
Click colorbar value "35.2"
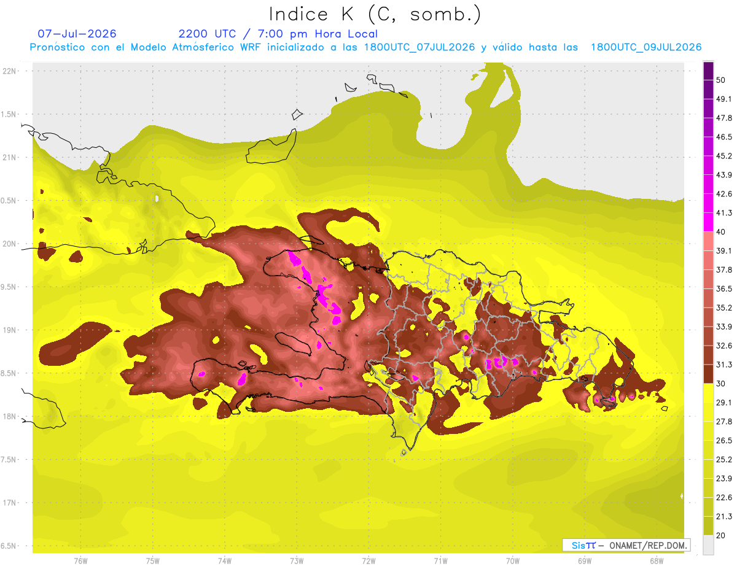pyautogui.click(x=723, y=308)
